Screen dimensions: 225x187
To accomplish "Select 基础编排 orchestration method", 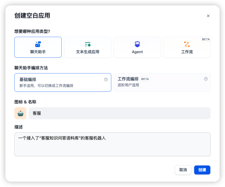I will pos(63,82).
